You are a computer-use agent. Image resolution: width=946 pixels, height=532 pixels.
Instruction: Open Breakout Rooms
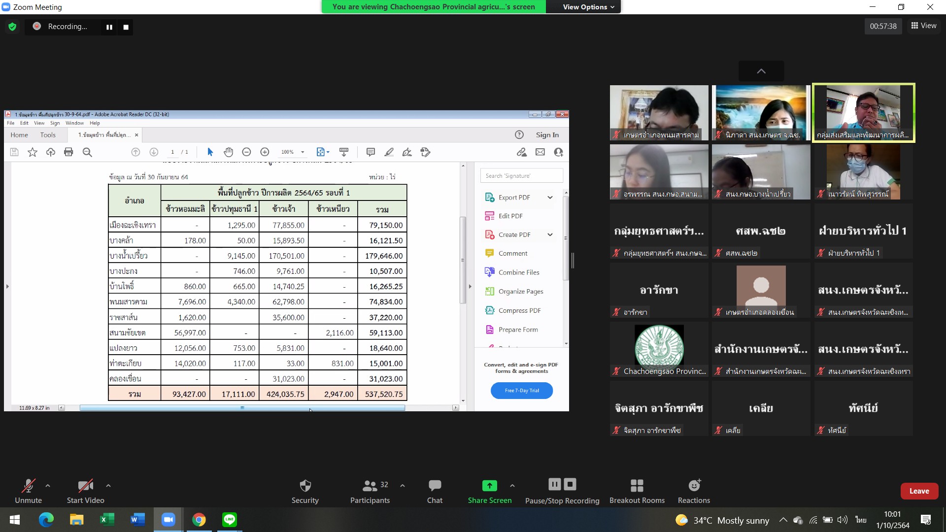pos(637,486)
